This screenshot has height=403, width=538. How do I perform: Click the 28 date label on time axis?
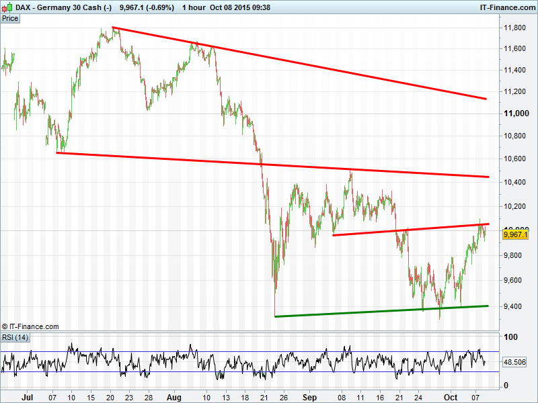coord(148,398)
